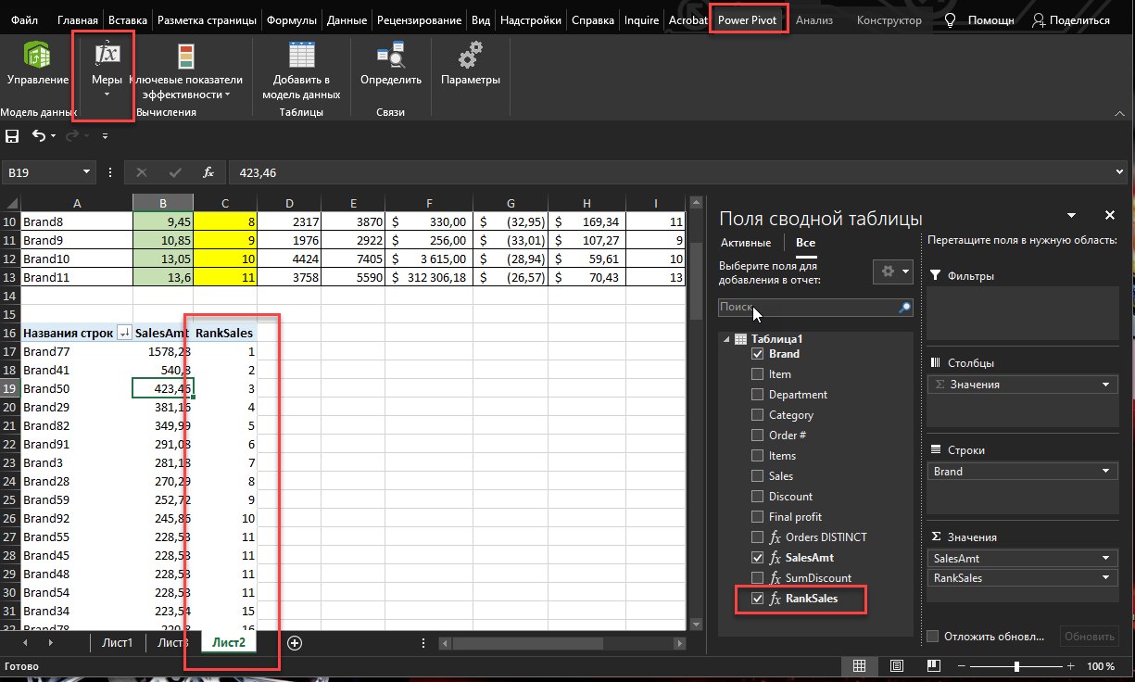Switch to the Анализ ribbon tab
The height and width of the screenshot is (682, 1135).
[x=814, y=19]
